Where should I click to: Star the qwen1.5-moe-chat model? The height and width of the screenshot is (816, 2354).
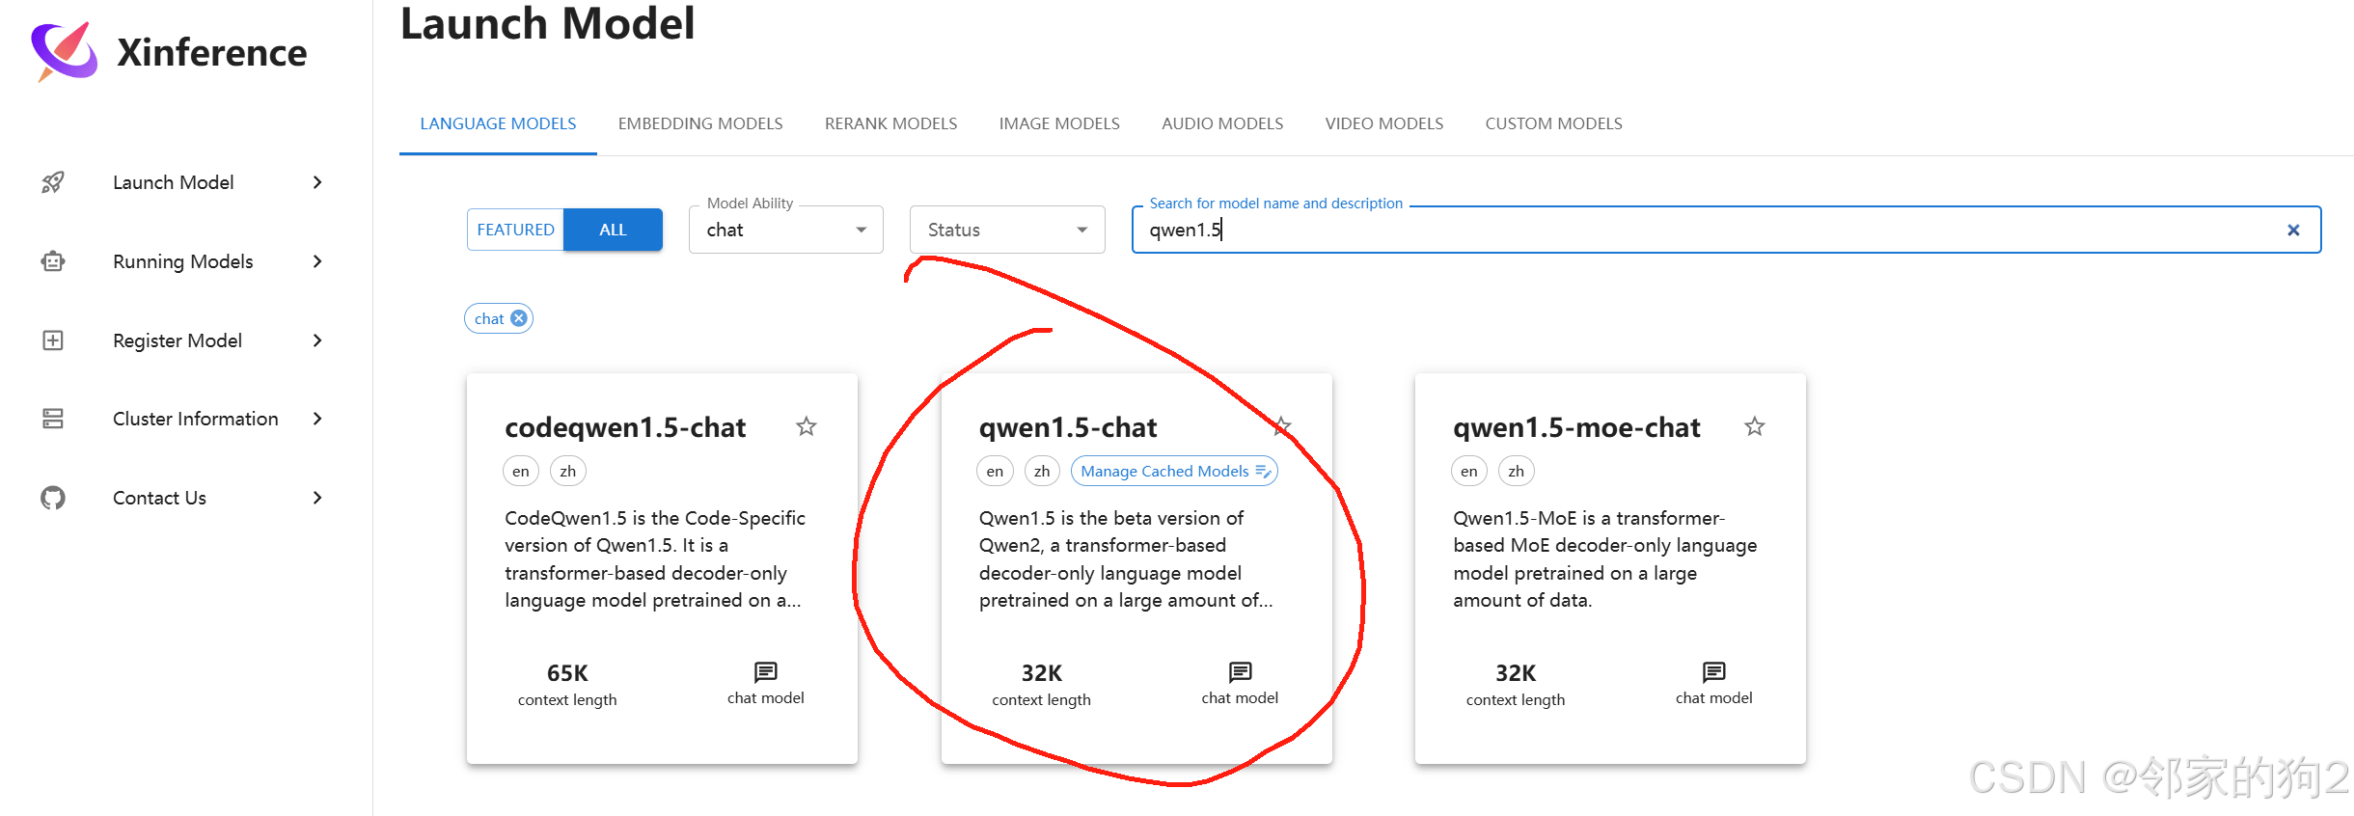[1755, 426]
